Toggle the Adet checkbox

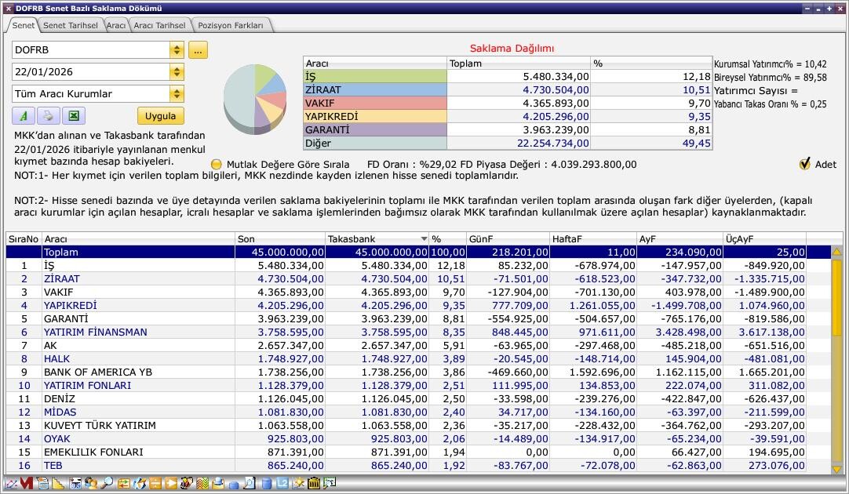click(x=804, y=164)
